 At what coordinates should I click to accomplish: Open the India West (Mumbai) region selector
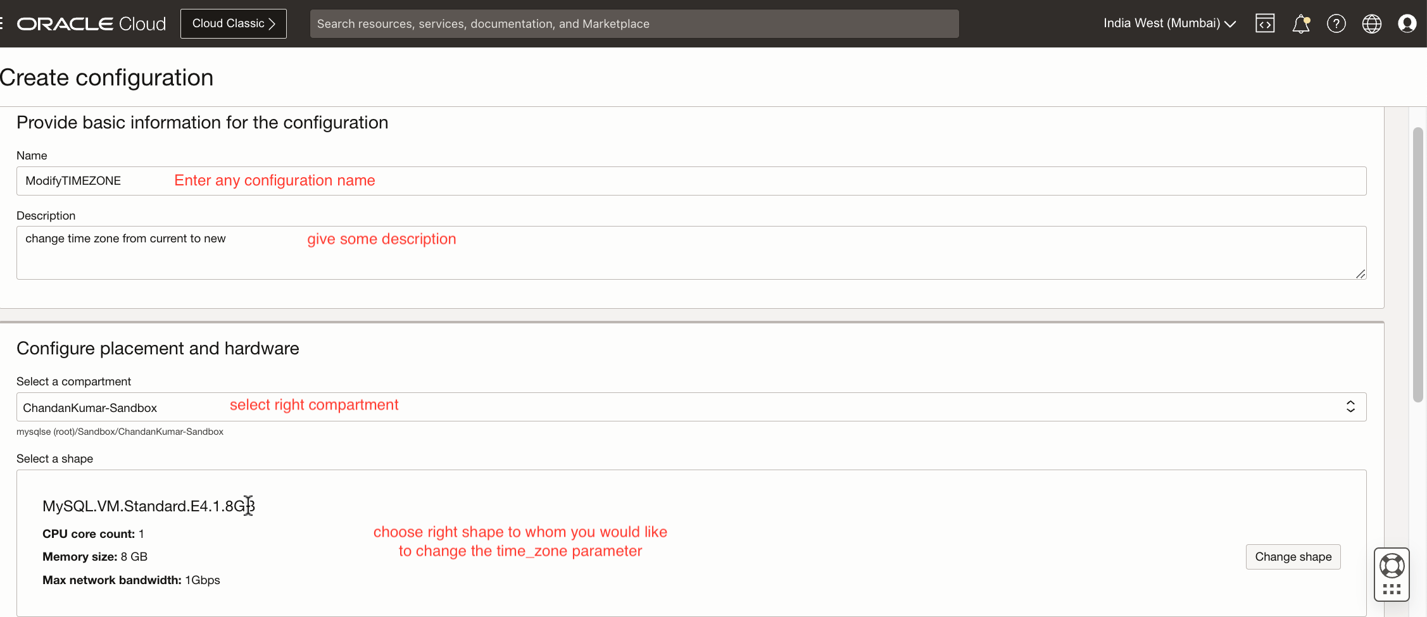tap(1169, 23)
